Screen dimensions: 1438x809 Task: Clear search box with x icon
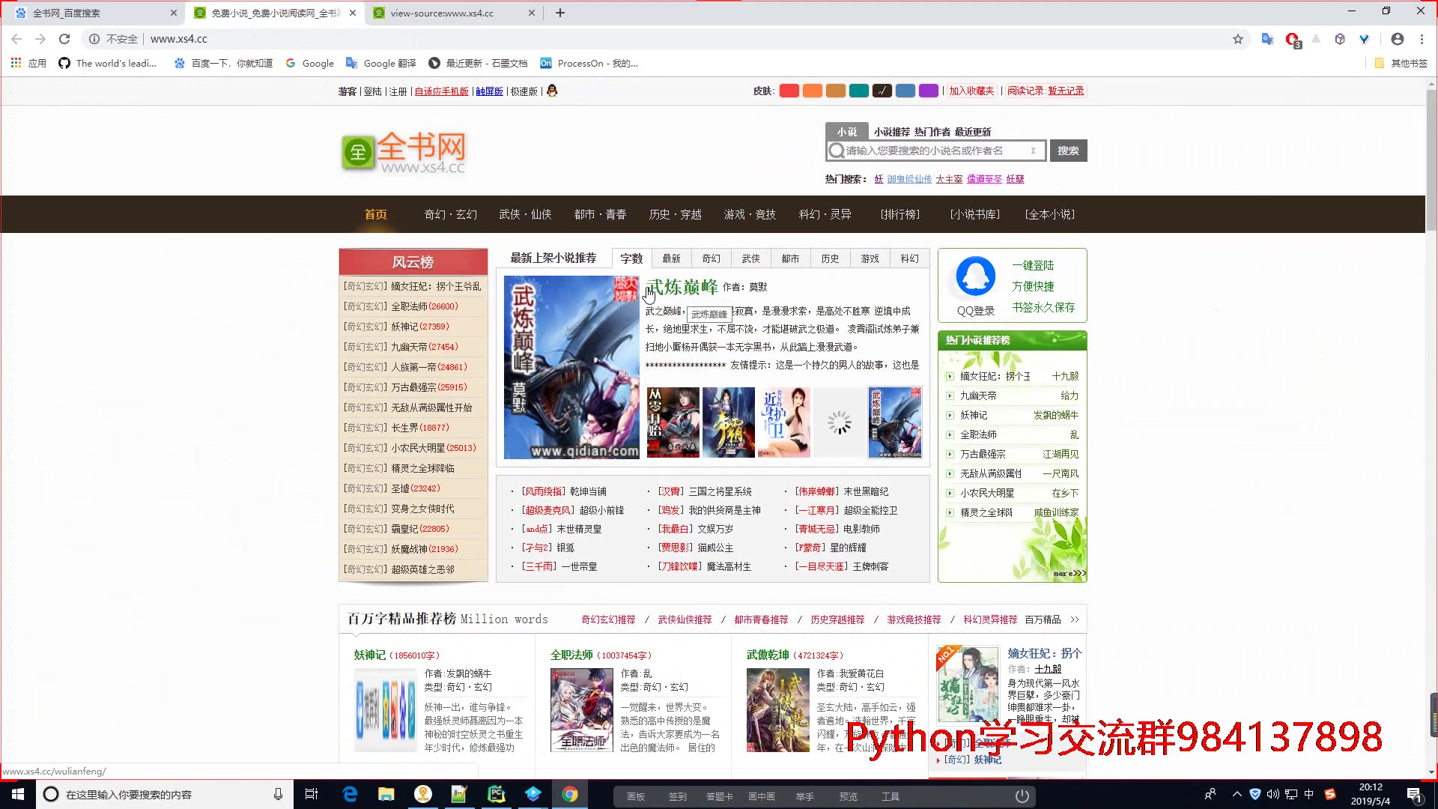click(x=1033, y=151)
